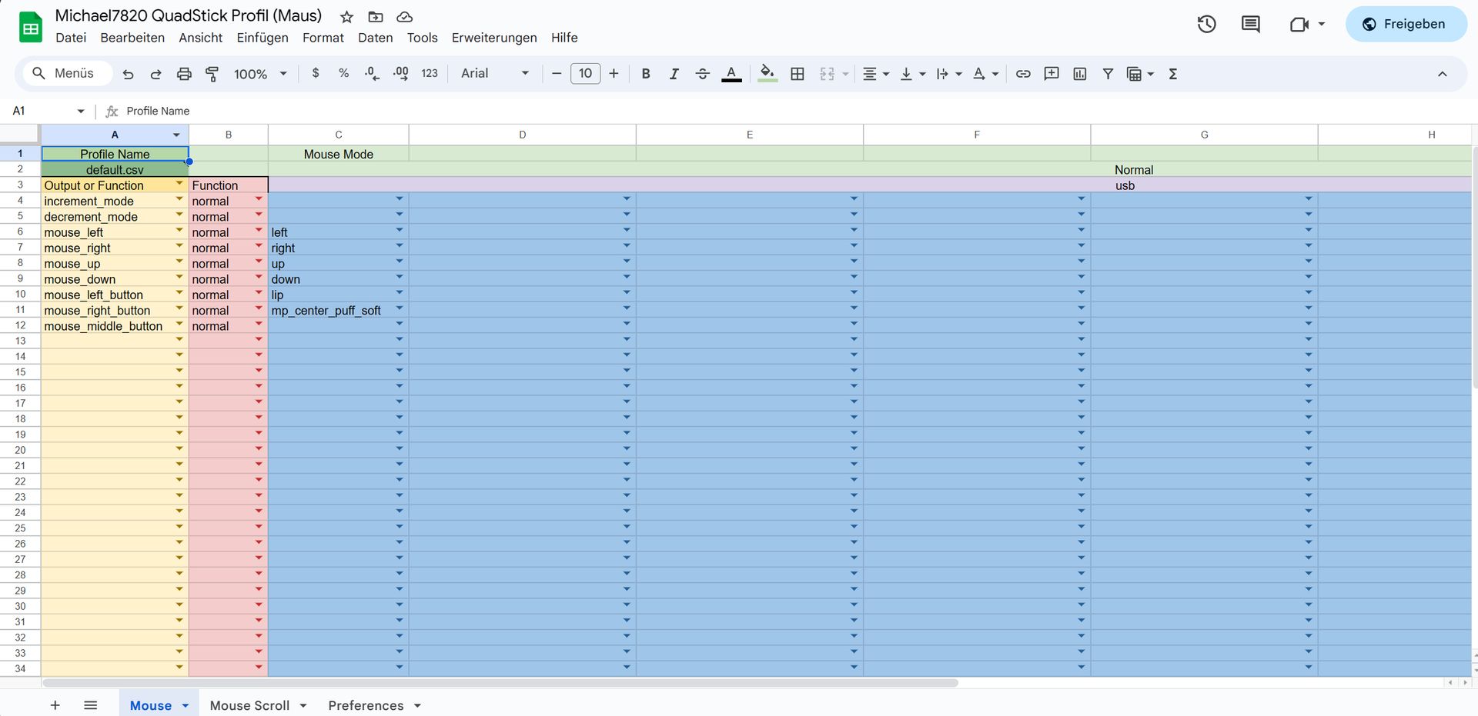
Task: Open version history clock icon
Action: (x=1206, y=24)
